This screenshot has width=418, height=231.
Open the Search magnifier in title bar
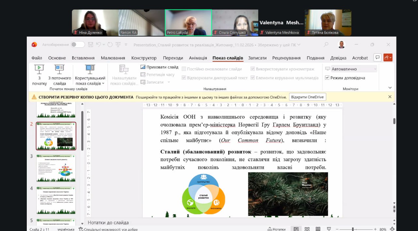tap(326, 45)
